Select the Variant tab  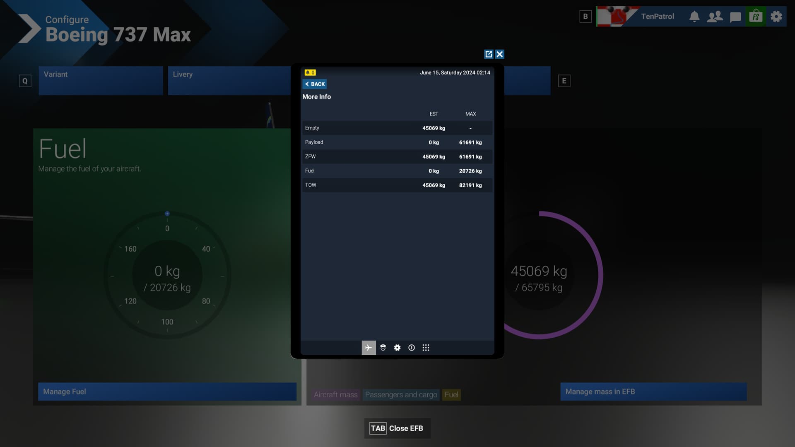pyautogui.click(x=101, y=81)
